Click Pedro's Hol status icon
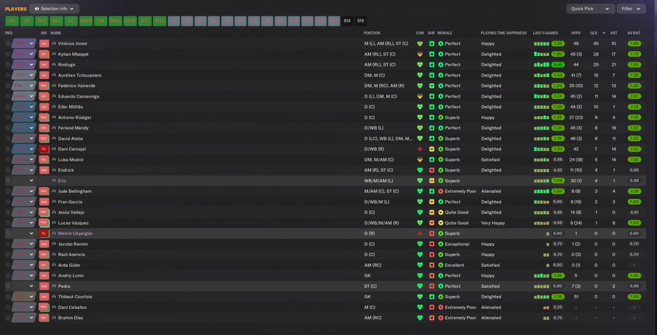Screen dimensions: 657x335 [x=44, y=286]
